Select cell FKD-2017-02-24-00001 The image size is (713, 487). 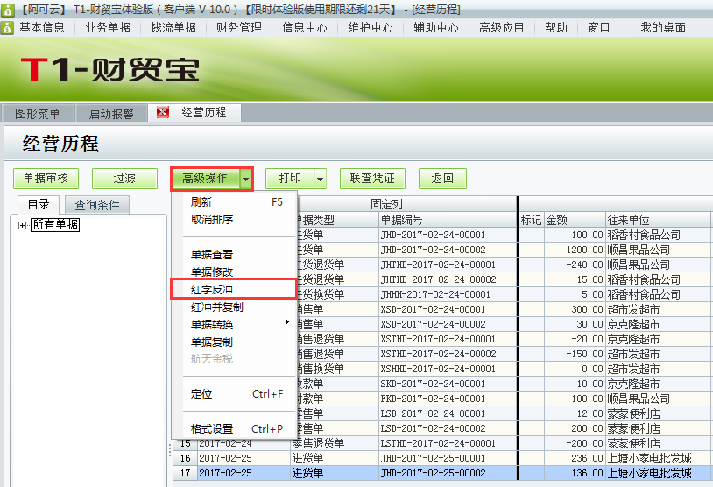pyautogui.click(x=448, y=399)
